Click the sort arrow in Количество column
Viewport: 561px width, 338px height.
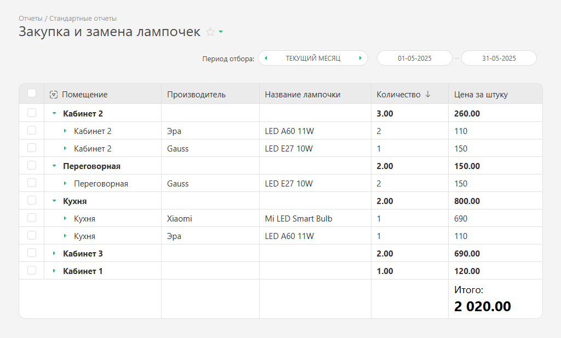428,94
